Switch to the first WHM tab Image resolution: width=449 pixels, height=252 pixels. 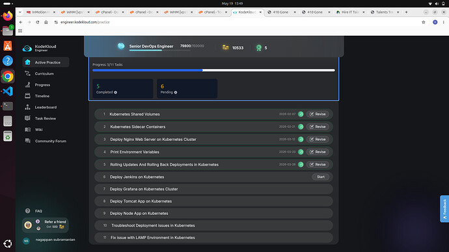tap(75, 12)
